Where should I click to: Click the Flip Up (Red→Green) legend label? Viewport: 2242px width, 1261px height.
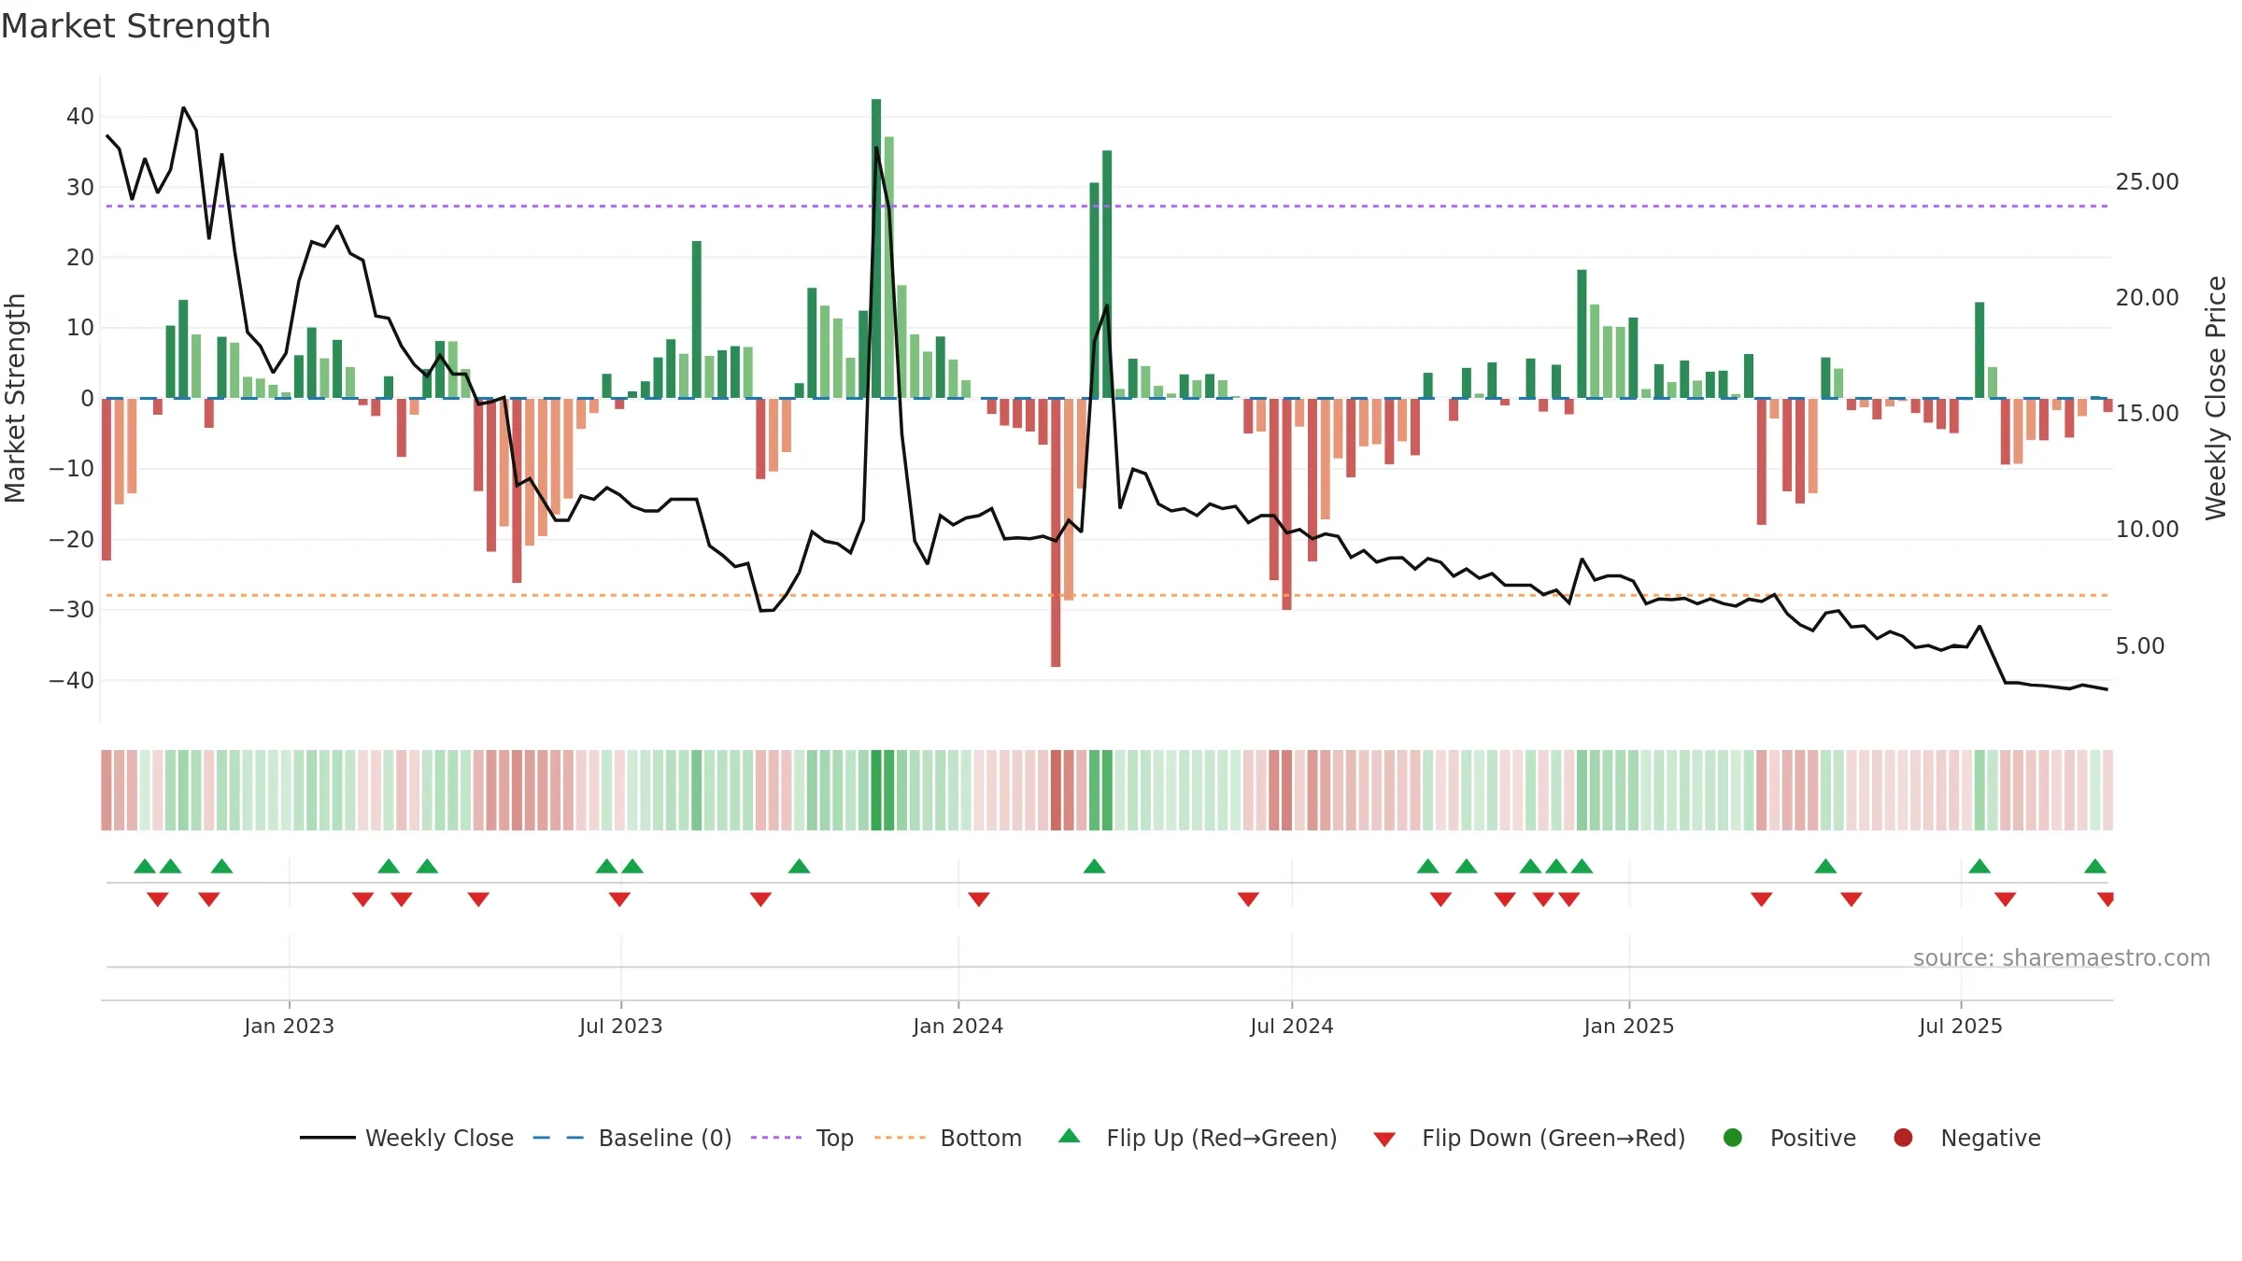pos(1222,1138)
